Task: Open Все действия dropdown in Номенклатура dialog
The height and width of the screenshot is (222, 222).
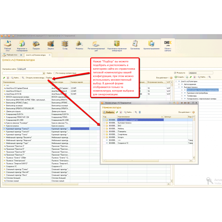Action: pyautogui.click(x=185, y=112)
